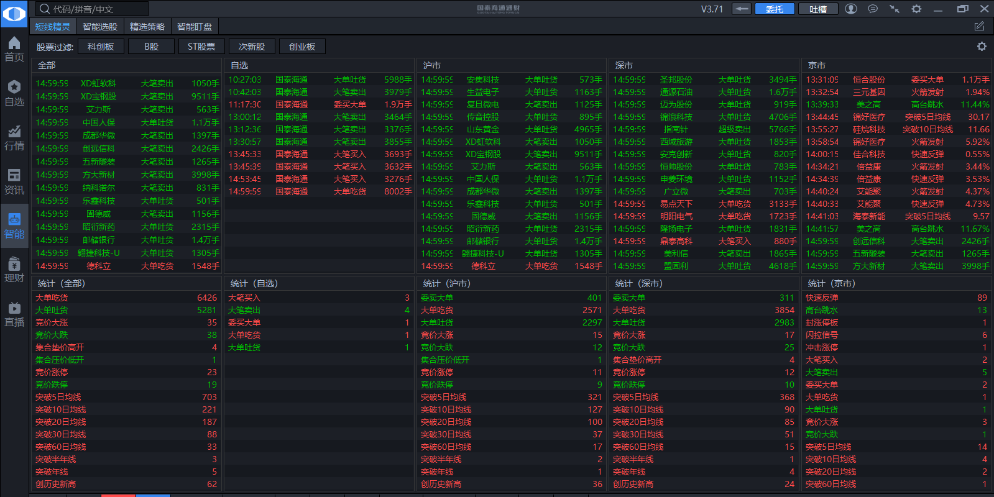Toggle the B股 stock filter
The width and height of the screenshot is (994, 497).
point(151,47)
